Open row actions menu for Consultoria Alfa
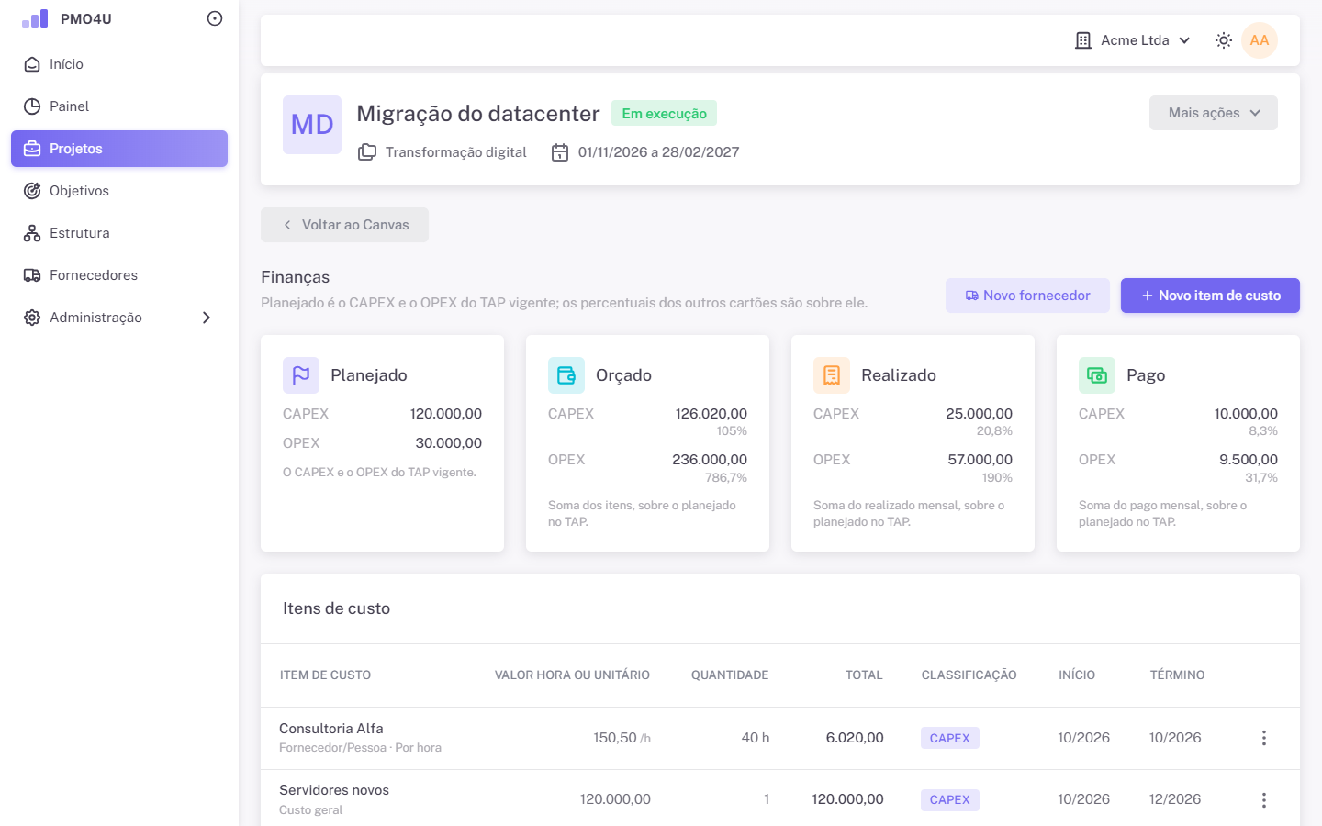 point(1264,738)
